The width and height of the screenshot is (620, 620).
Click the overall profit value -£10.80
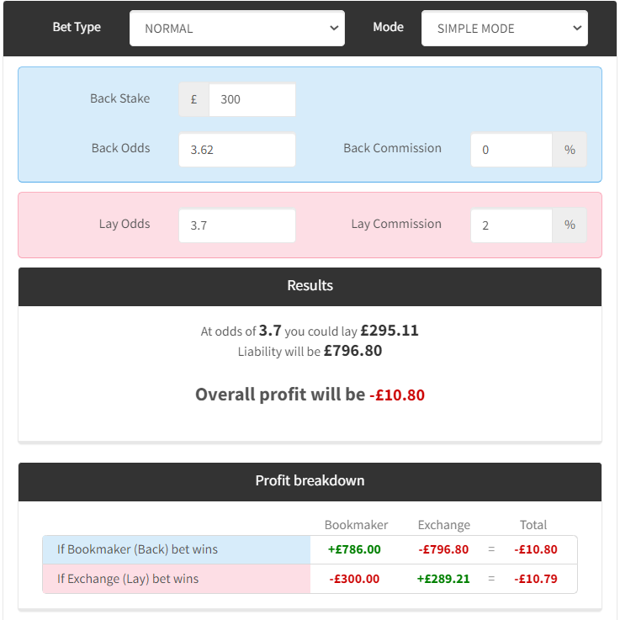(x=397, y=395)
